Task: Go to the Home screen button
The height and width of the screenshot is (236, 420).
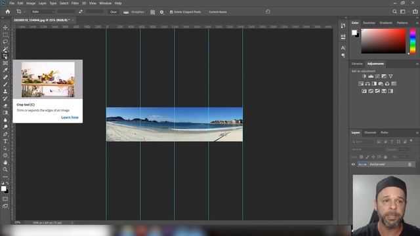Action: (x=8, y=12)
